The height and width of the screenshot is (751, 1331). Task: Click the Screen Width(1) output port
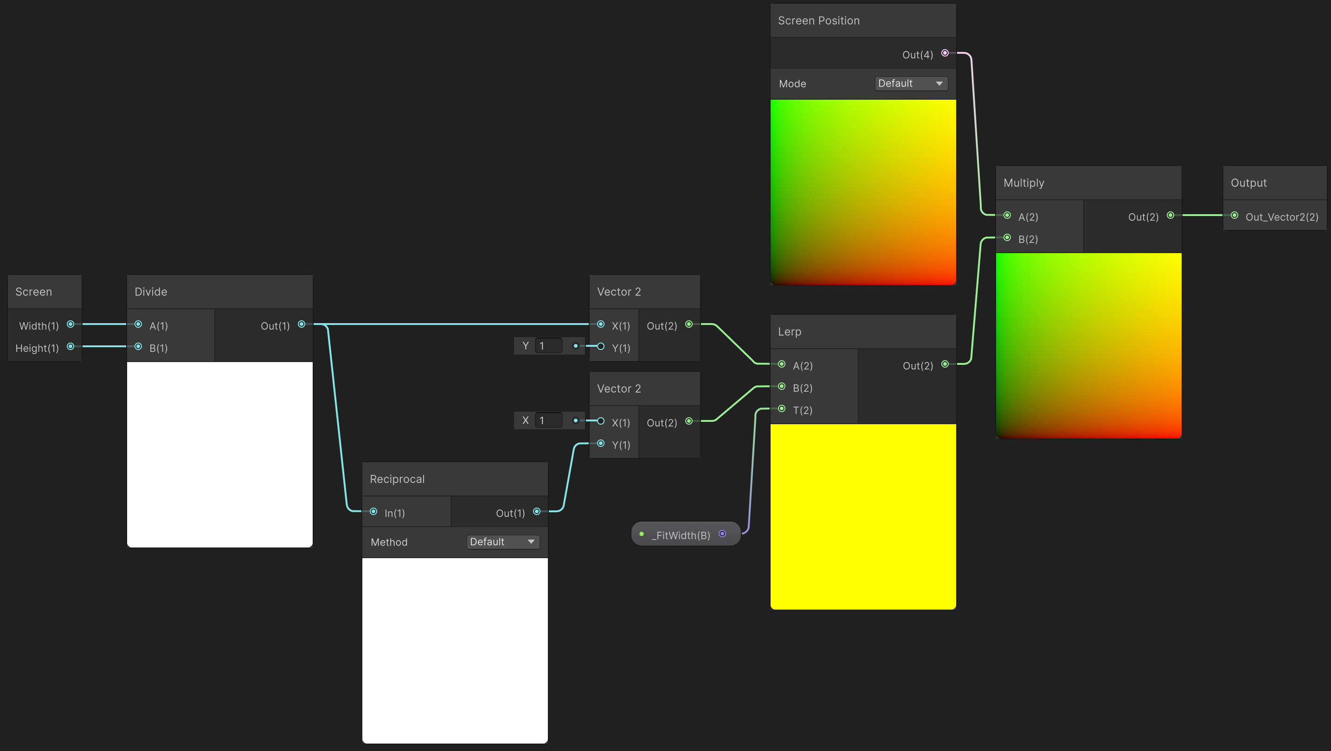coord(71,324)
